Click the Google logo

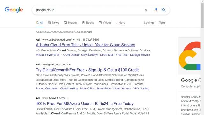tap(14, 10)
